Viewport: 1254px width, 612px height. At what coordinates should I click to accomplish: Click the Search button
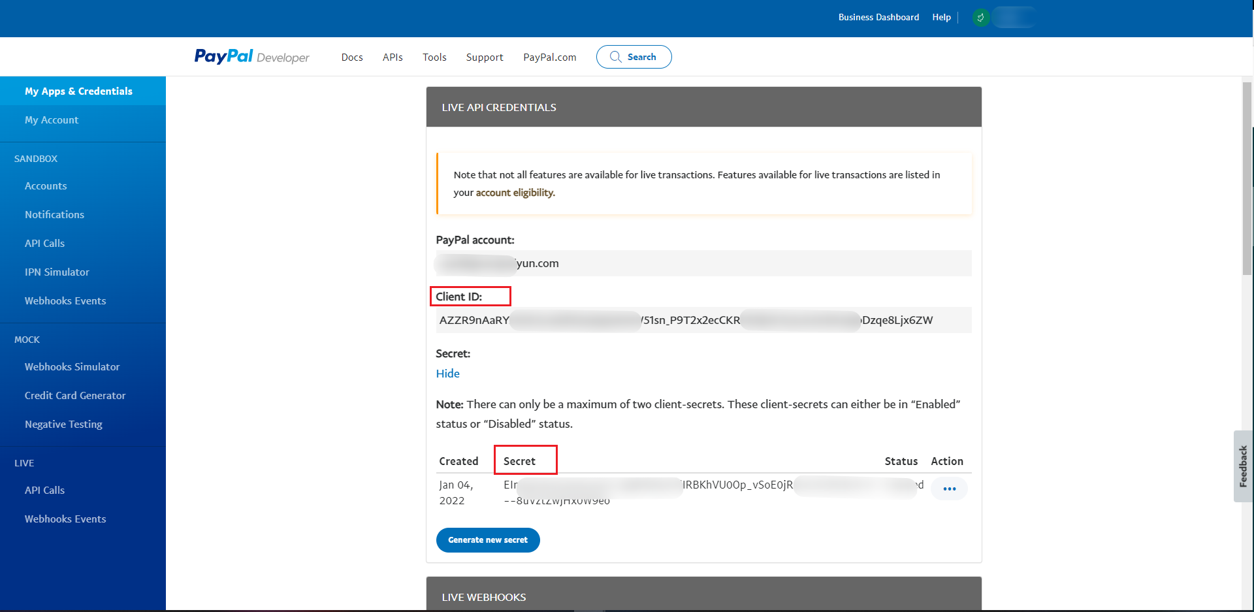[634, 57]
